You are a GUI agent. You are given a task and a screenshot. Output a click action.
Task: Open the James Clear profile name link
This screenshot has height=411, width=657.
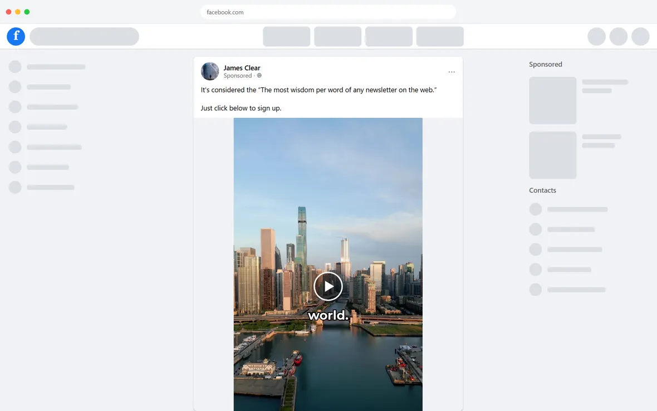pos(242,68)
